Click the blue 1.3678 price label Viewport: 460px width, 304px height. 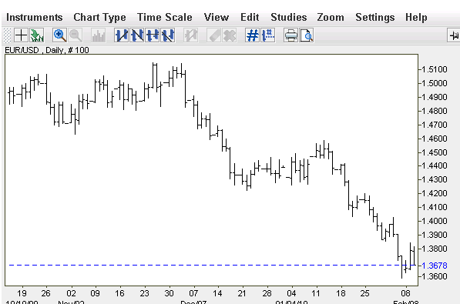tap(435, 266)
